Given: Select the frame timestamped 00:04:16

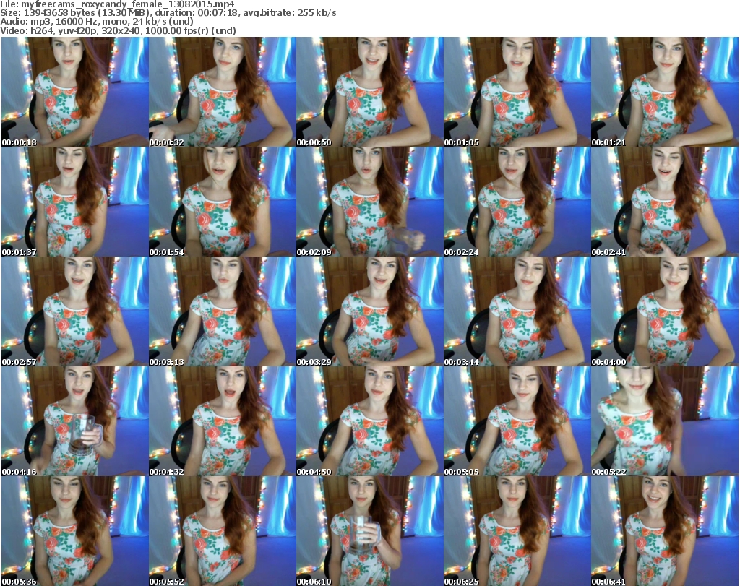Looking at the screenshot, I should click(x=74, y=421).
